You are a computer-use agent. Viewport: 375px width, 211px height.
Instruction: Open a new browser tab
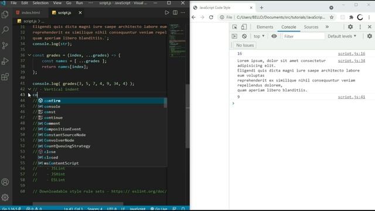[261, 8]
